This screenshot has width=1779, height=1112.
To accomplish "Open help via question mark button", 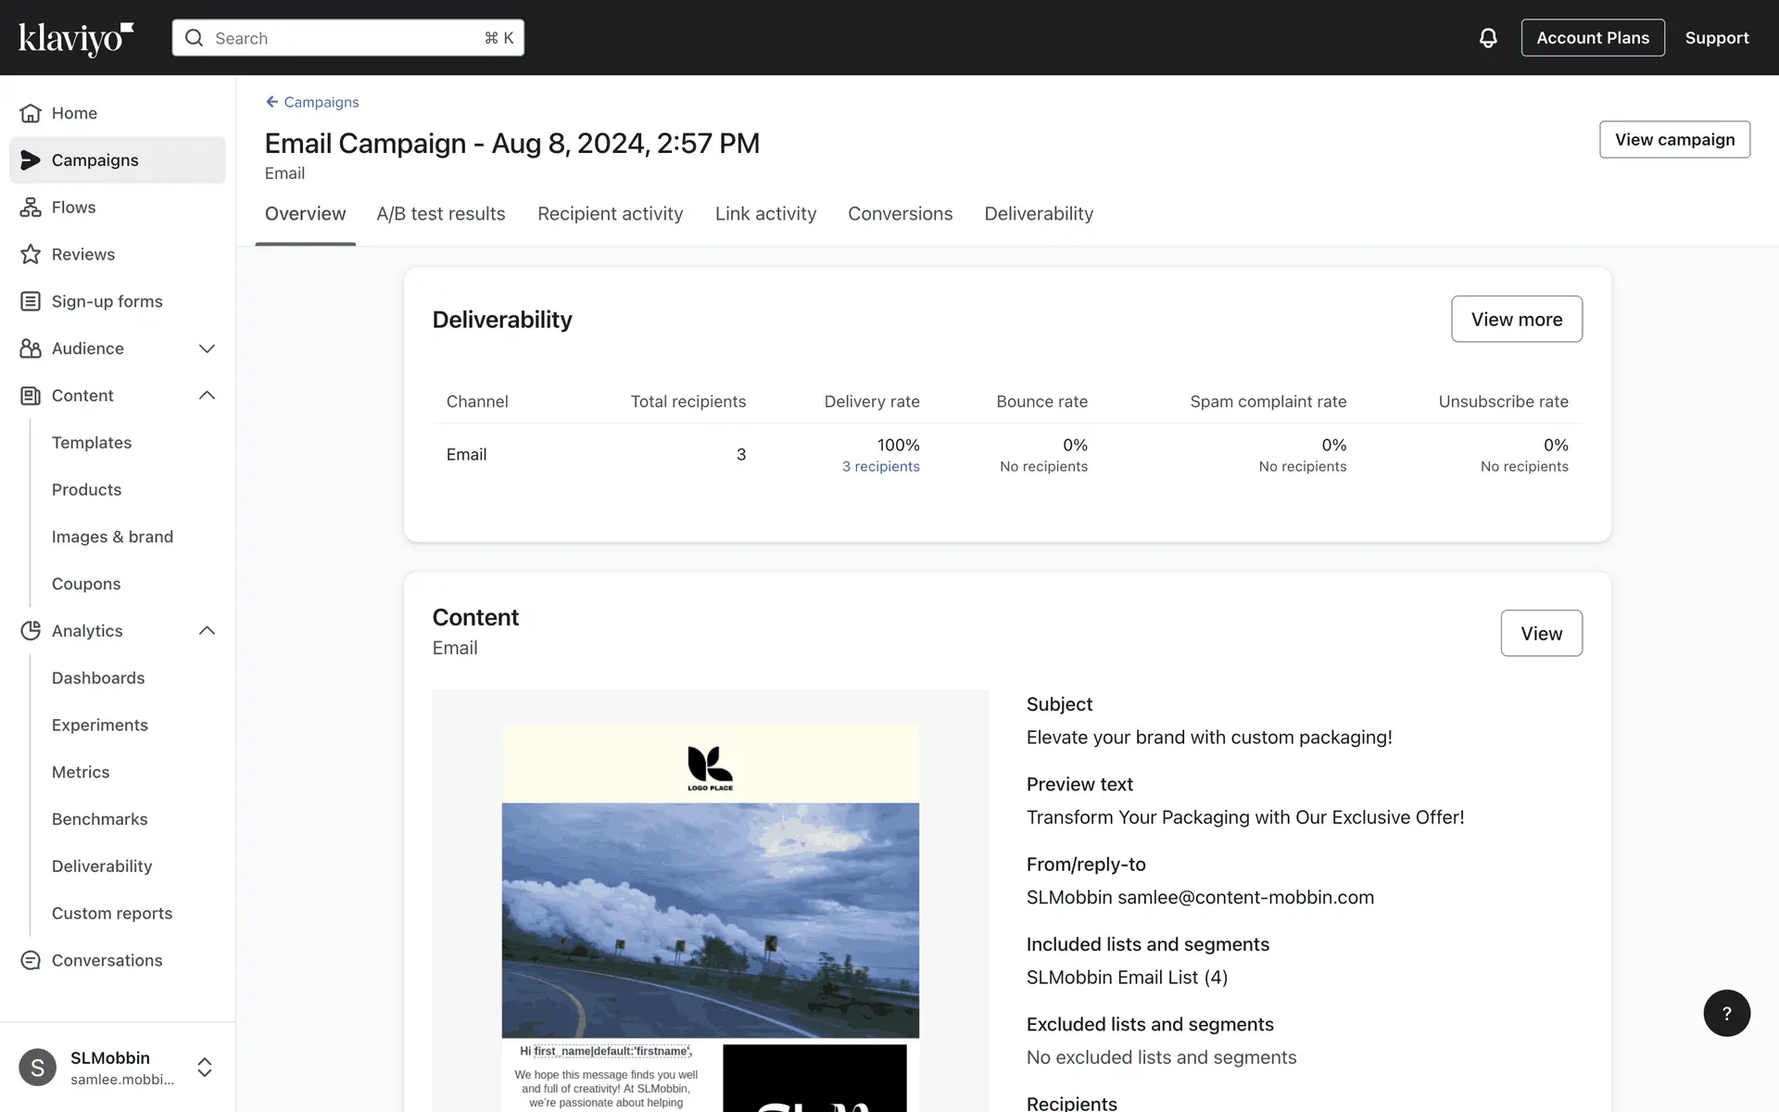I will (x=1725, y=1013).
